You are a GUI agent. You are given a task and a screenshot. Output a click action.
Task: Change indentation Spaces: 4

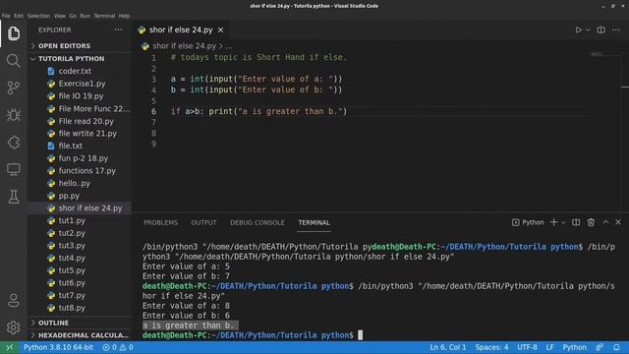(x=491, y=347)
